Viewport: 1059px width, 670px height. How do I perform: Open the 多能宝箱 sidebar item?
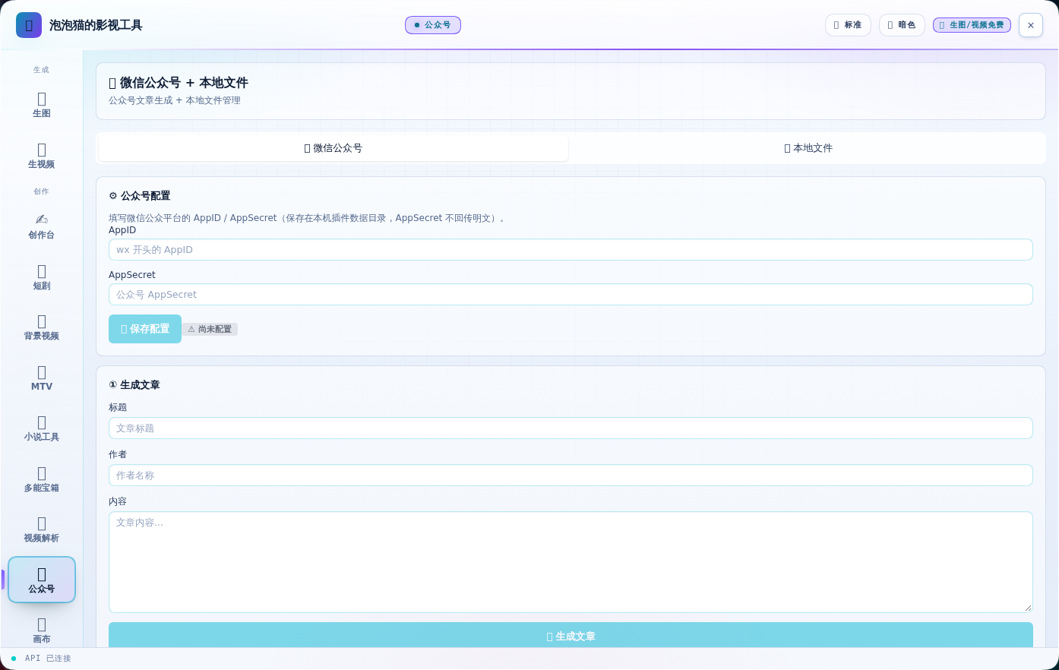point(41,479)
